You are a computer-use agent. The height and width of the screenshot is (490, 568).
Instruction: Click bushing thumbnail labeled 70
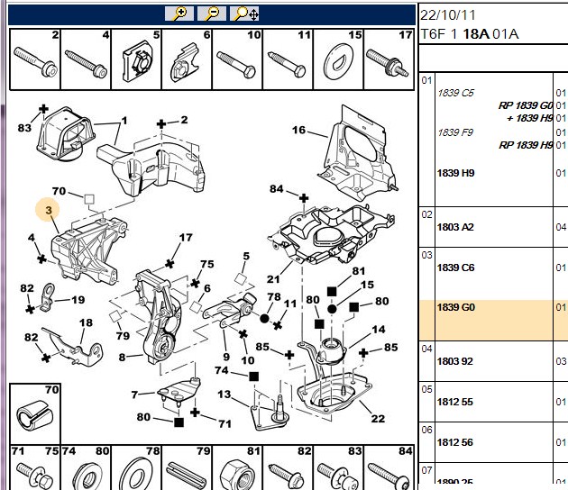click(x=35, y=413)
